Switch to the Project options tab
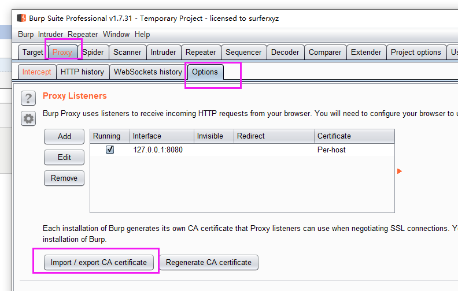 416,52
